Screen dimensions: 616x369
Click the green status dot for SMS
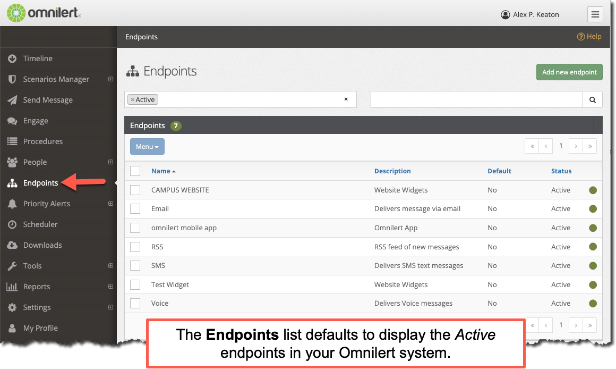click(593, 266)
